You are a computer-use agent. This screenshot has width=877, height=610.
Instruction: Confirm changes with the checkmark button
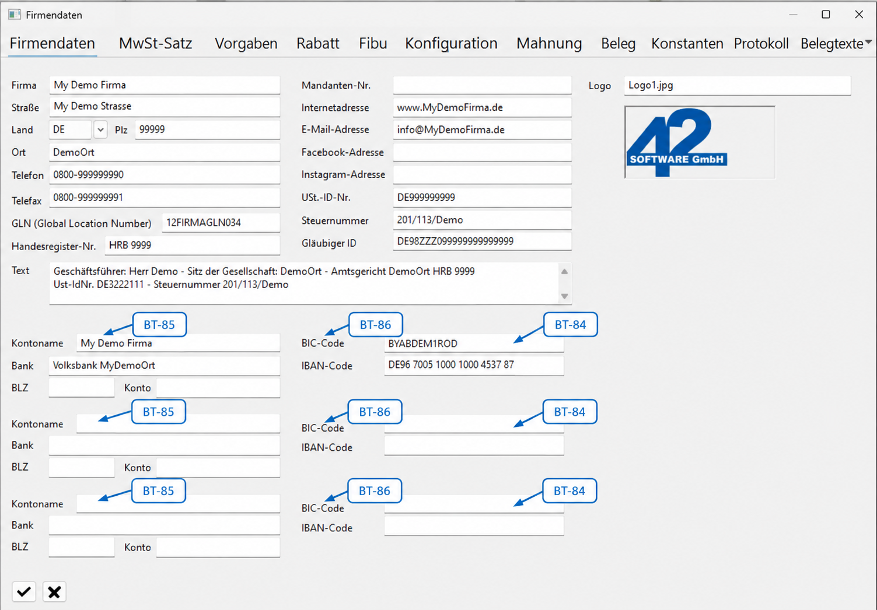(x=24, y=592)
